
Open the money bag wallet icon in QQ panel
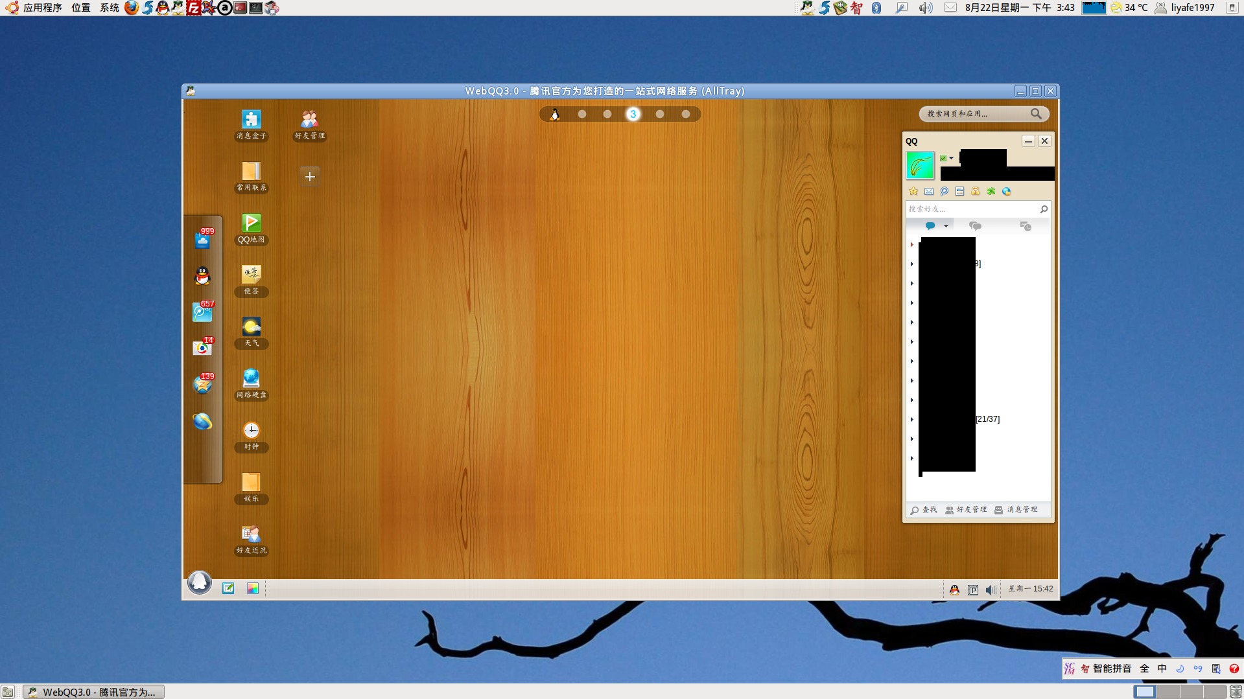[x=976, y=191]
